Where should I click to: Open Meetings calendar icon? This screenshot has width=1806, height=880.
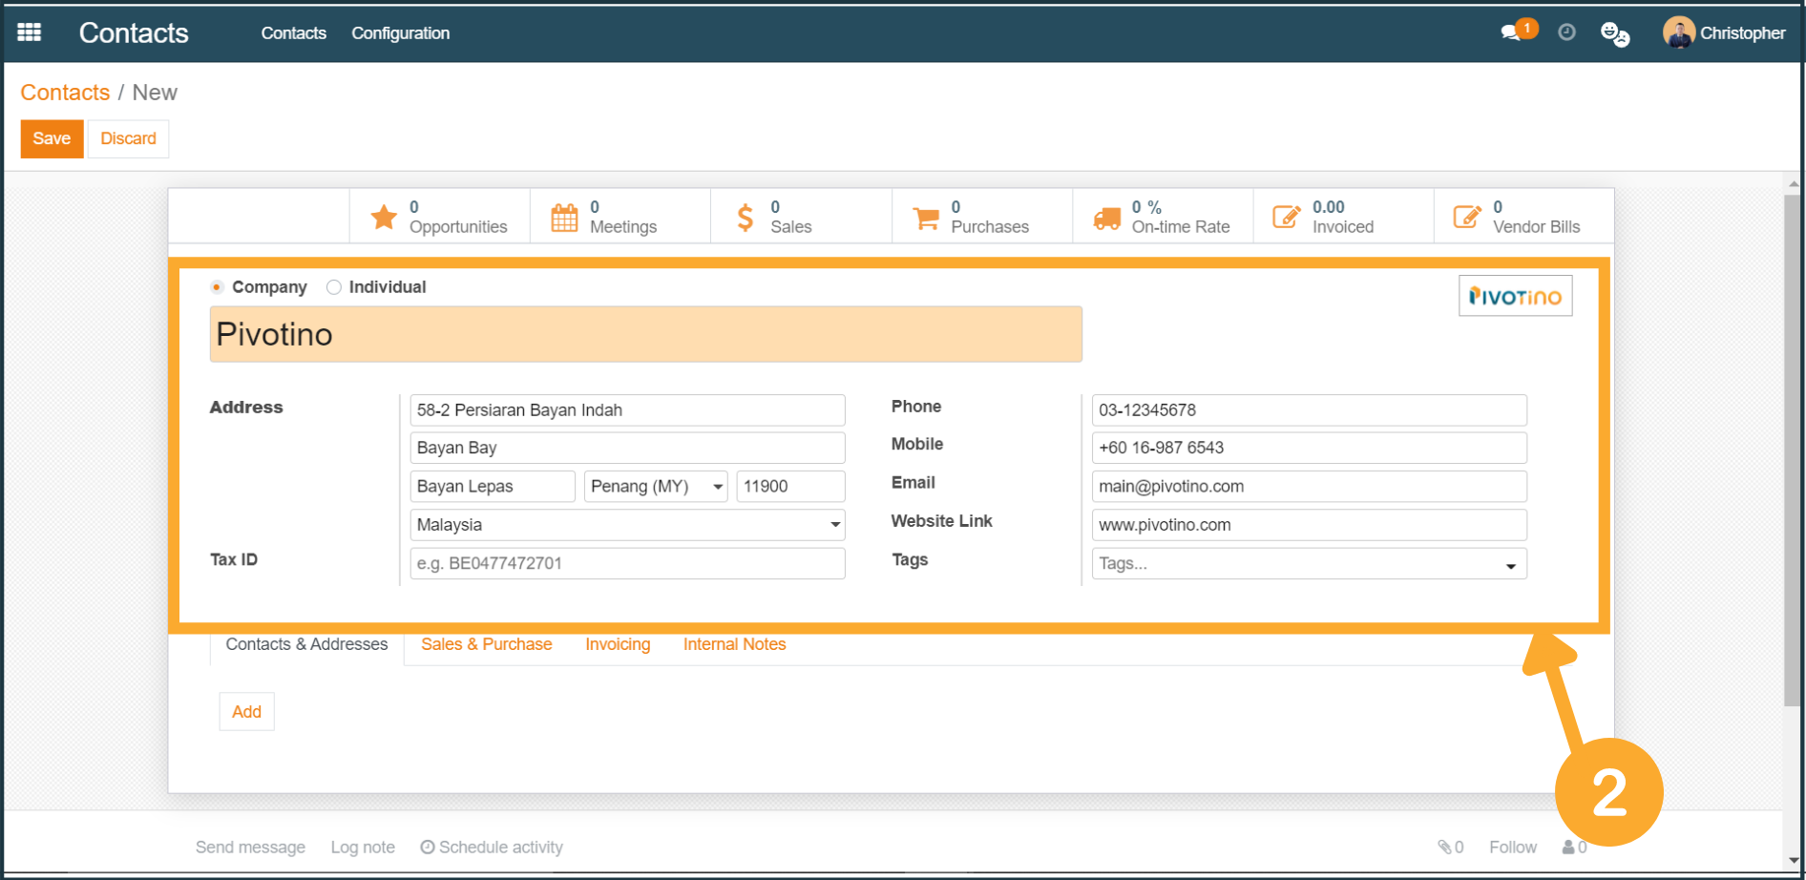coord(564,218)
